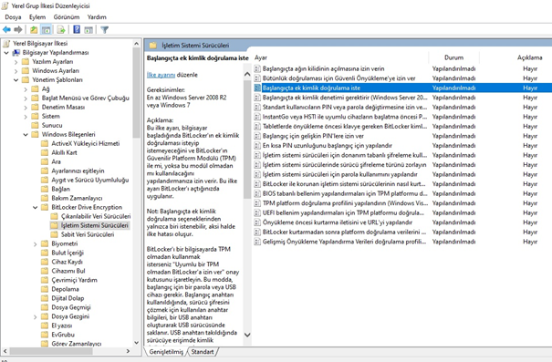Screen dimensions: 552x362
Task: Select Tabletlerde önyükleme öncesi klavye policy
Action: click(x=345, y=127)
